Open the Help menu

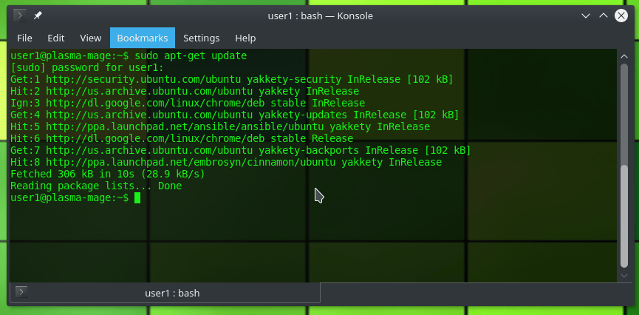(245, 38)
